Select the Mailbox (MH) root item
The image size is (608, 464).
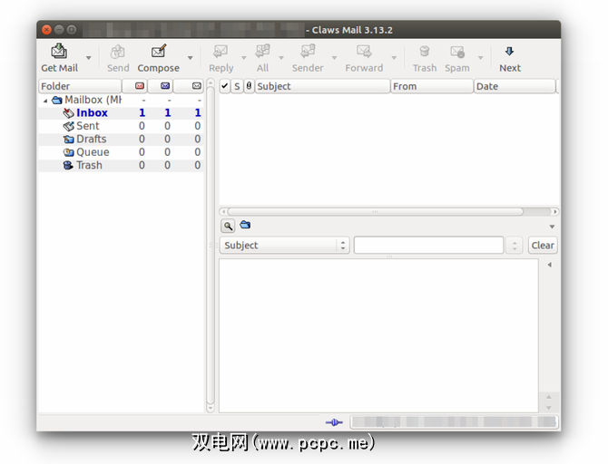point(121,100)
